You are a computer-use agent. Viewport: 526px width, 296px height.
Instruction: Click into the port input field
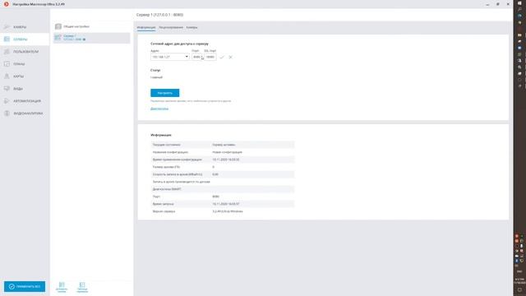197,57
